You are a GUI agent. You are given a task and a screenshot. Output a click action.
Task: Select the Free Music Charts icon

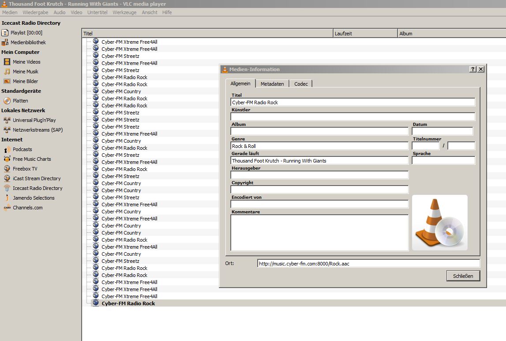pos(7,159)
